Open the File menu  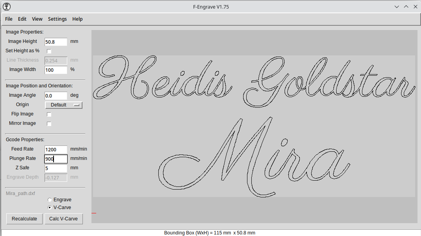tap(9, 19)
